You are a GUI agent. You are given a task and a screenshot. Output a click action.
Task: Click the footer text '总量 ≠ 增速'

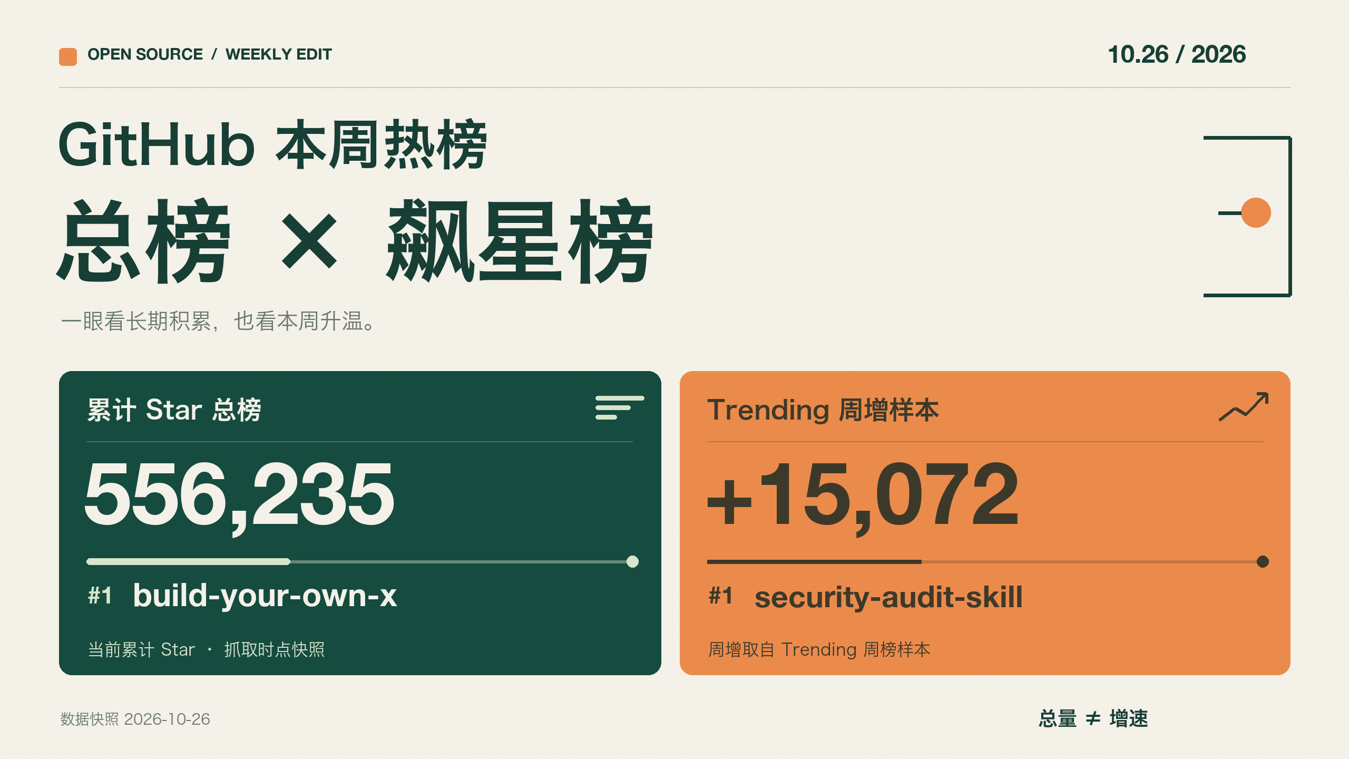pos(1093,718)
